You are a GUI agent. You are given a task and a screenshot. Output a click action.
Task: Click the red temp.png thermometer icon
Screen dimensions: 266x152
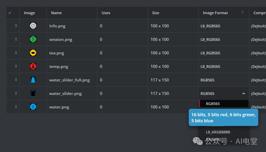click(33, 66)
